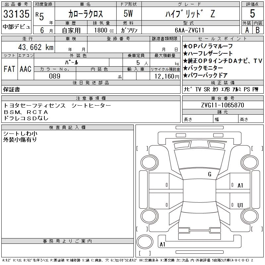
Task: Click the U1 dent mark on the car diagram
Action: pos(240,205)
